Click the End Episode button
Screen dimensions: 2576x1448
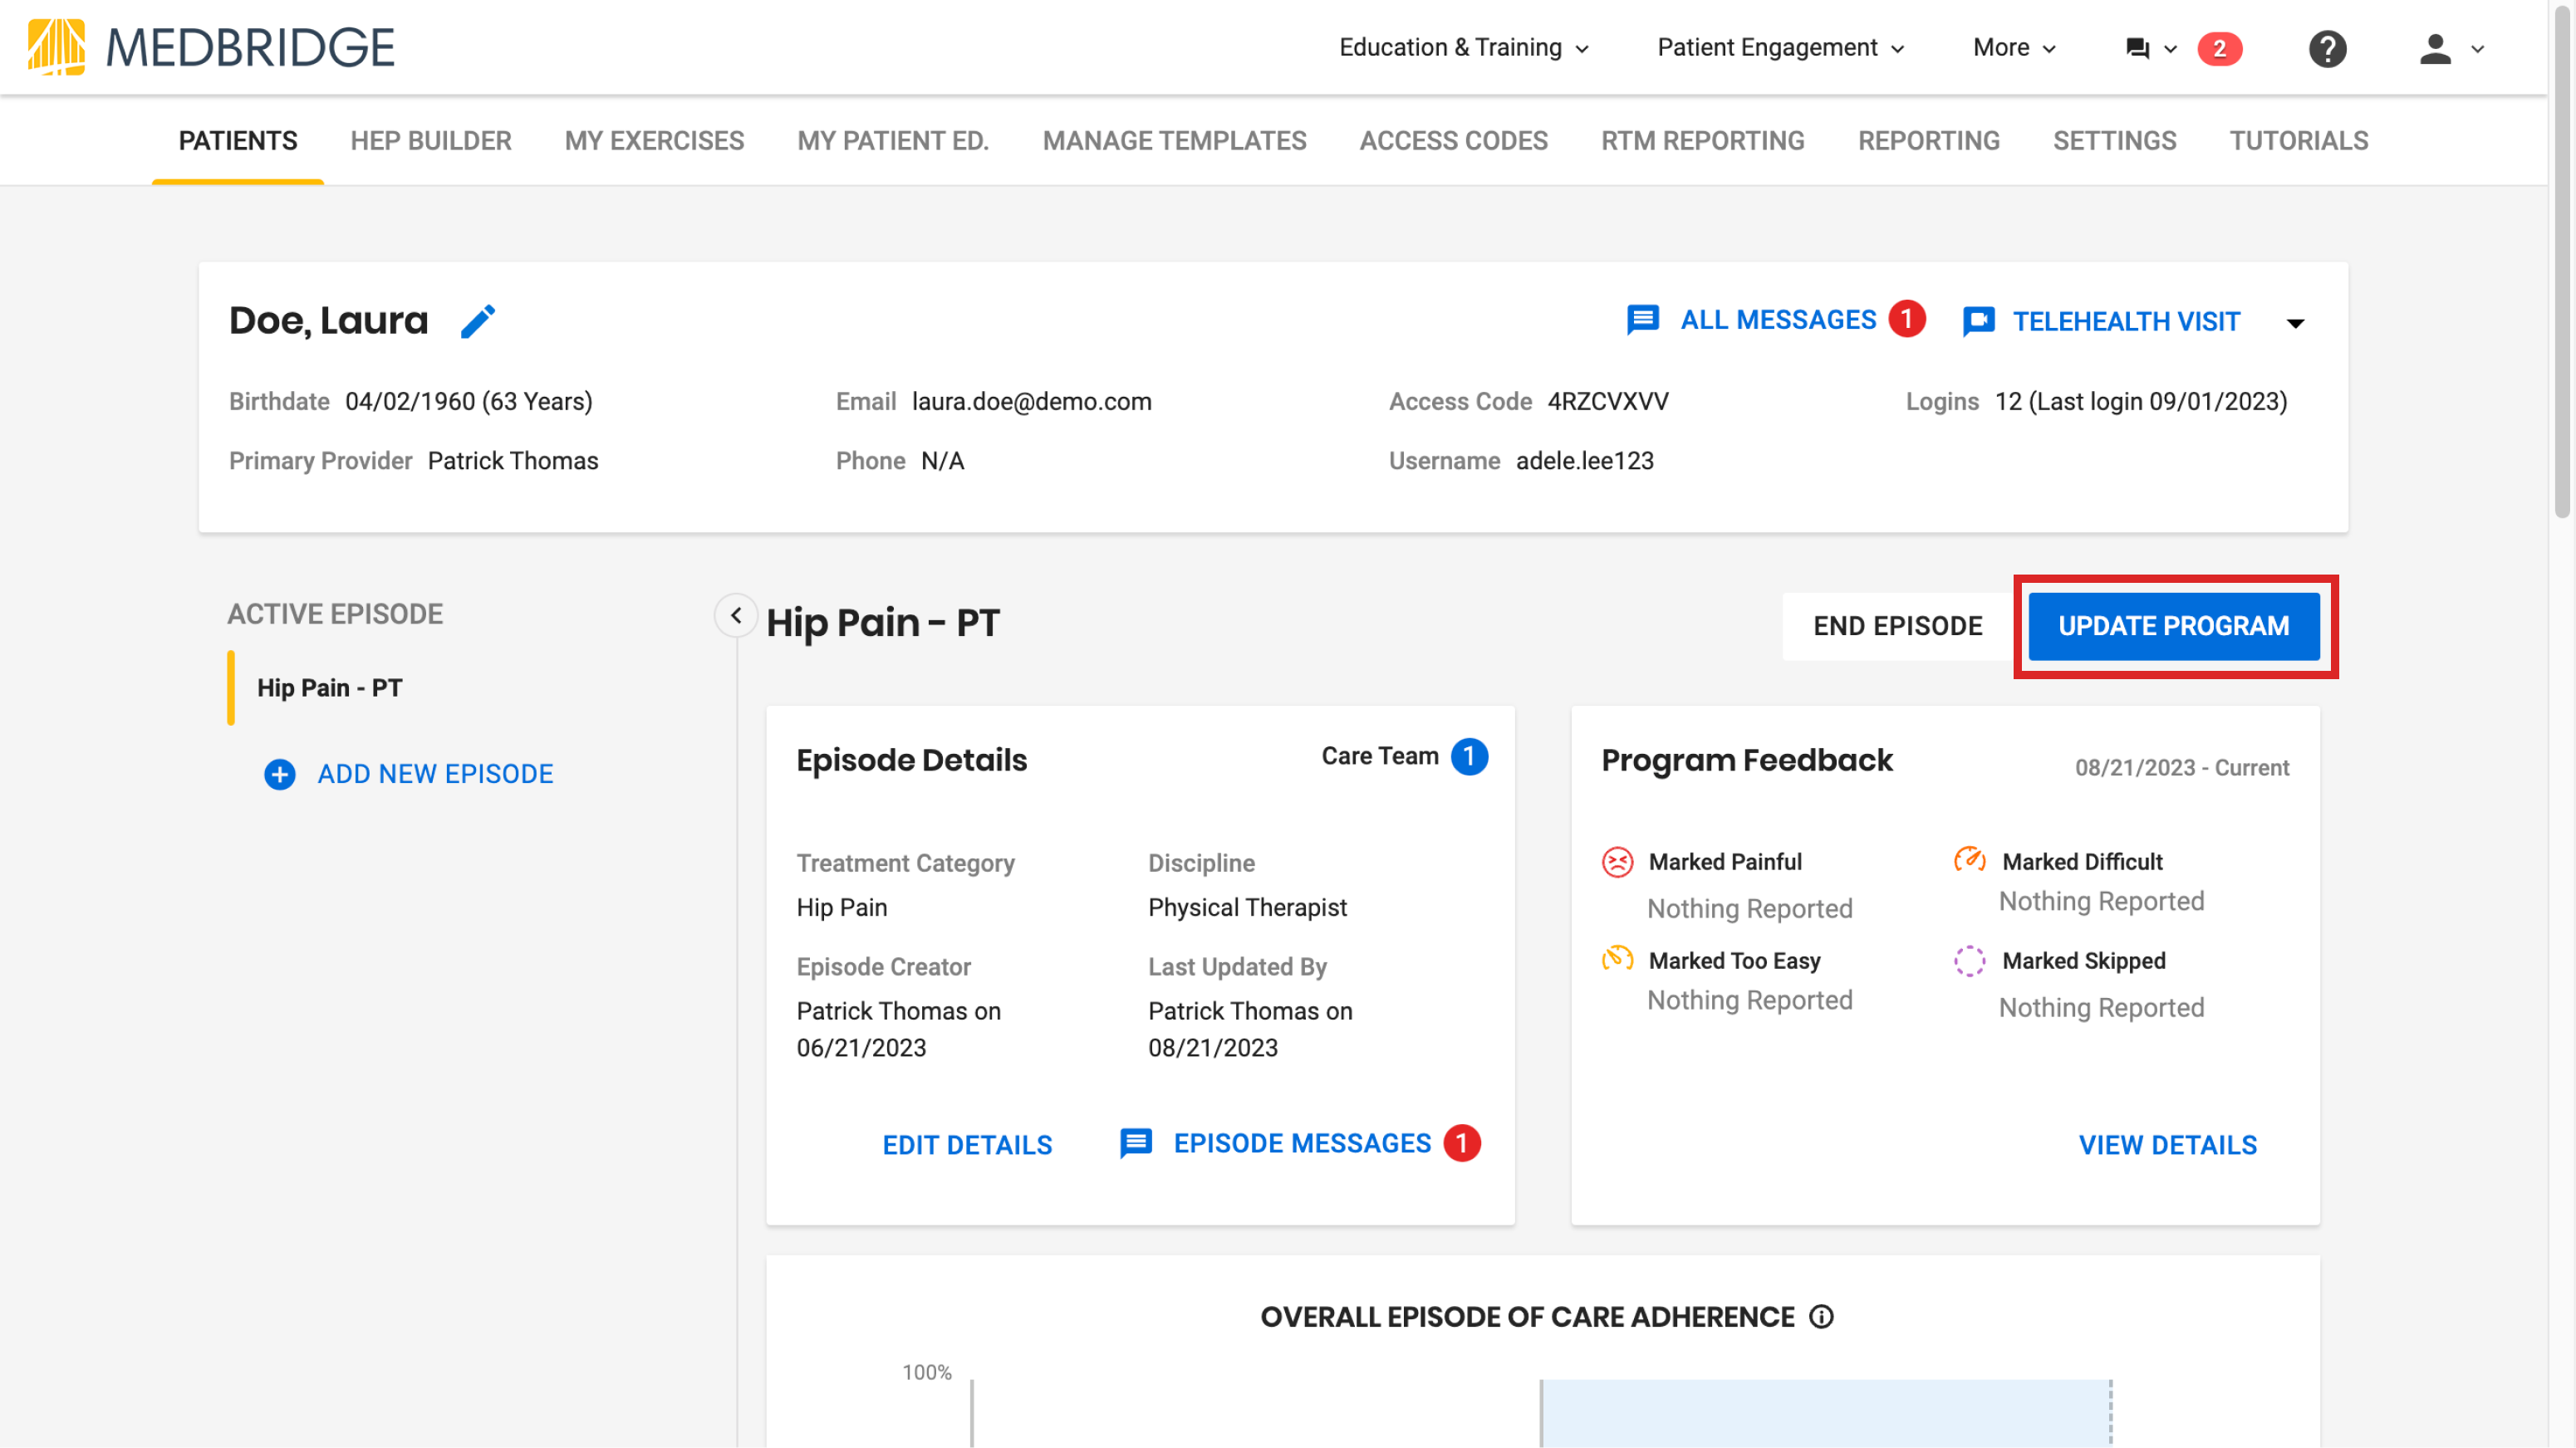coord(1896,627)
